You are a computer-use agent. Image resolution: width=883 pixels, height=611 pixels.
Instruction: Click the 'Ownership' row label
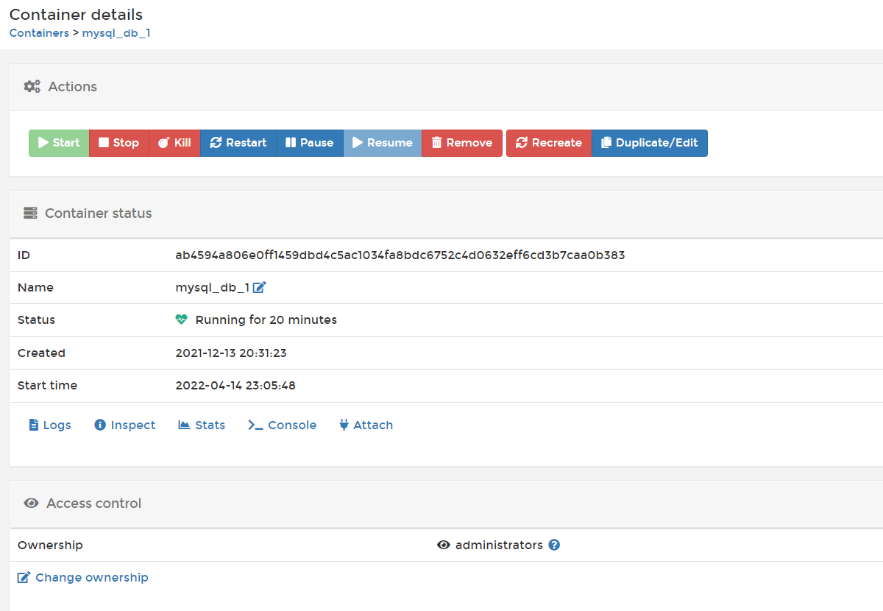50,545
